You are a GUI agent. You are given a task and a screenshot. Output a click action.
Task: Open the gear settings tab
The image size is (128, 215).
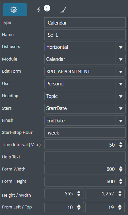tap(15, 9)
